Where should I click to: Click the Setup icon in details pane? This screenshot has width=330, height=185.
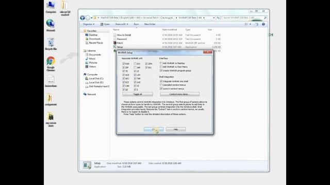(87, 165)
